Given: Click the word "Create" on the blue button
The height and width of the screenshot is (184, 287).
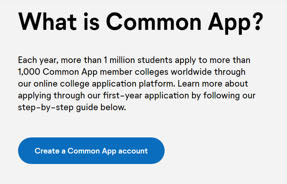Looking at the screenshot, I should [x=47, y=151].
